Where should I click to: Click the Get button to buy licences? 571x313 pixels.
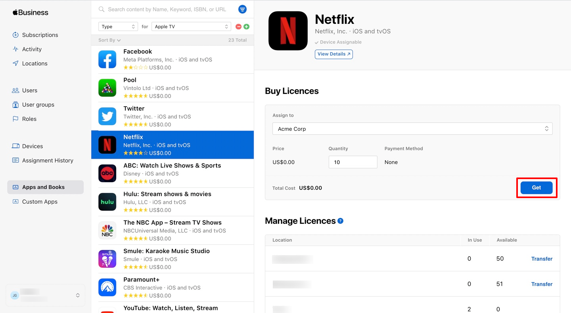pos(537,188)
